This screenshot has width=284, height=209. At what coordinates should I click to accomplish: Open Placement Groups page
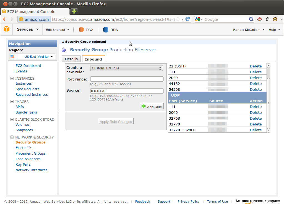(x=31, y=153)
